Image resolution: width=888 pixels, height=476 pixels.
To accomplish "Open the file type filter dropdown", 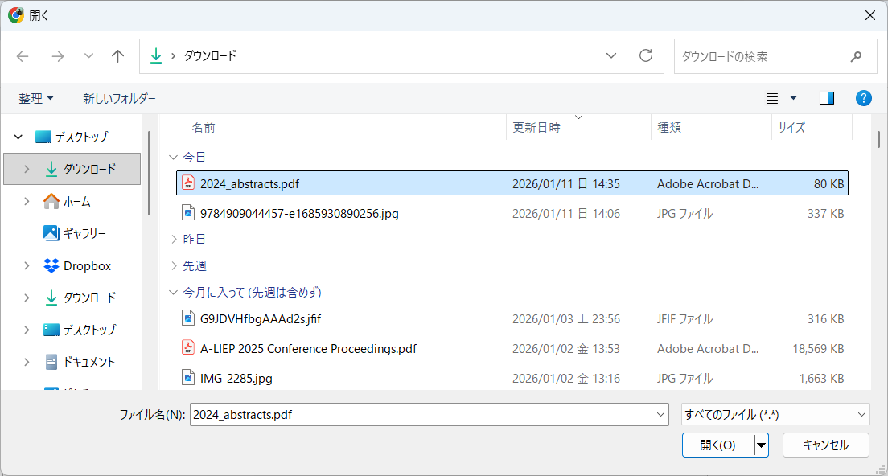I will [x=775, y=415].
